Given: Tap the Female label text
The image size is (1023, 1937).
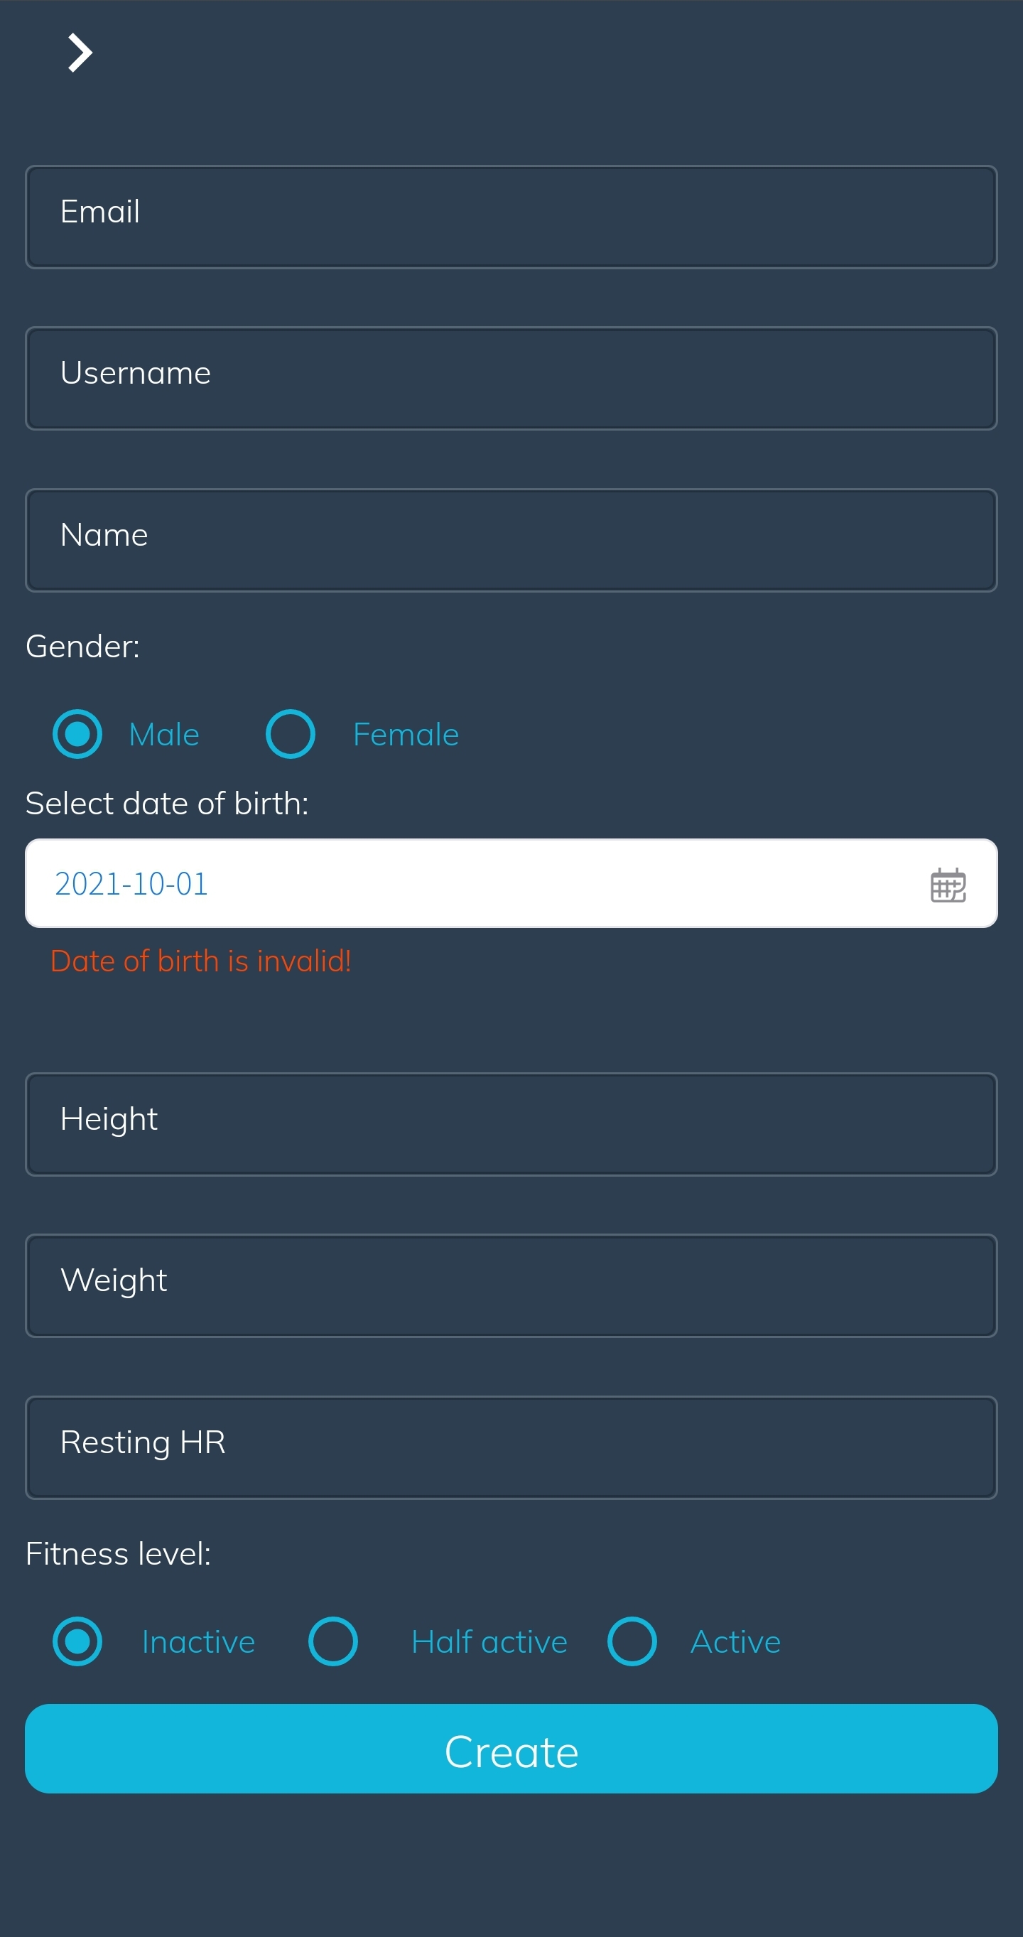Looking at the screenshot, I should pos(406,735).
